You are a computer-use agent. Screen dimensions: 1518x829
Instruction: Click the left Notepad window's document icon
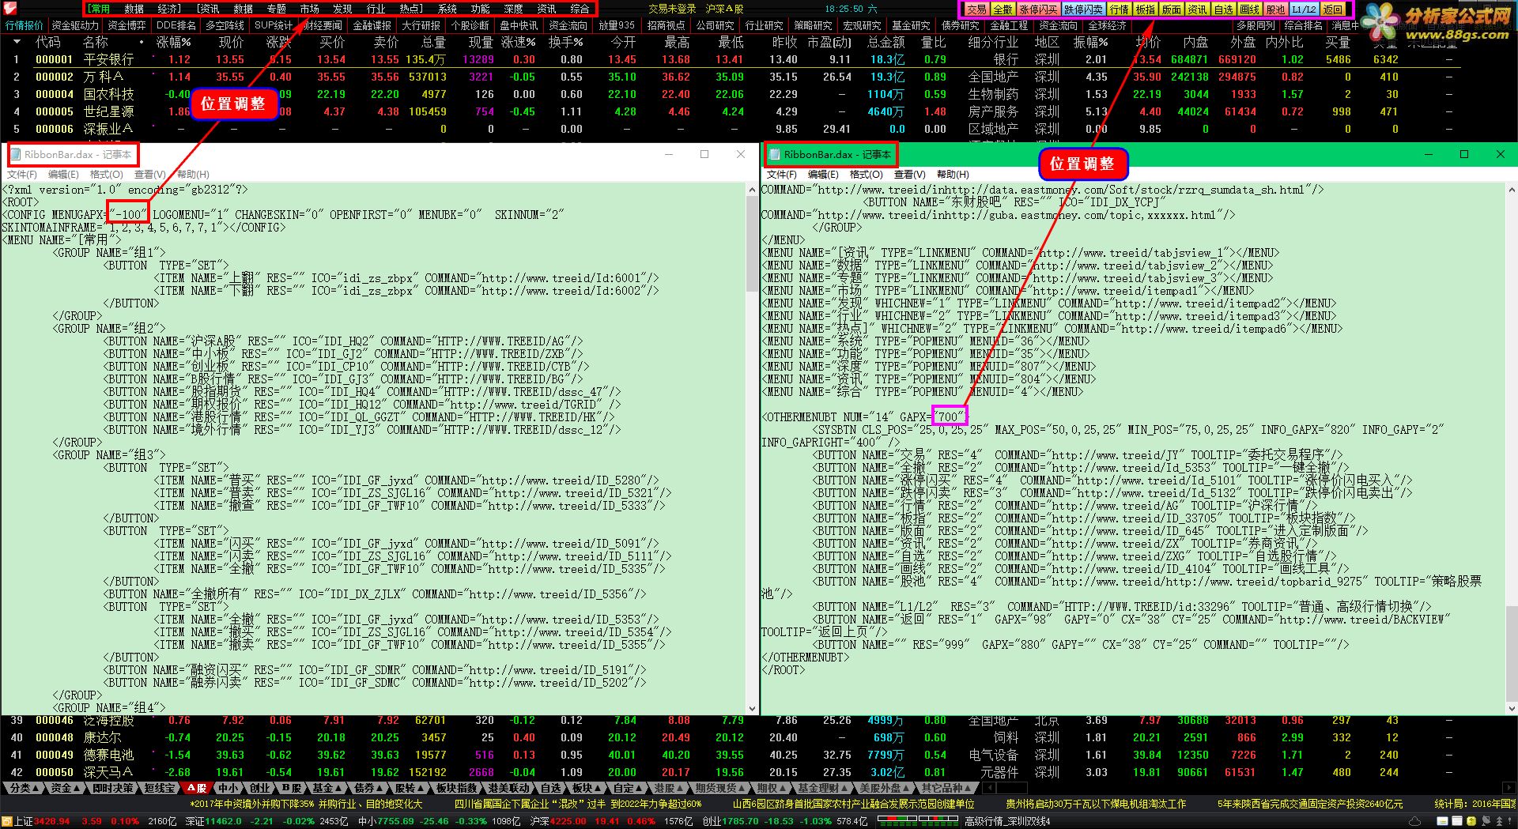pyautogui.click(x=14, y=154)
